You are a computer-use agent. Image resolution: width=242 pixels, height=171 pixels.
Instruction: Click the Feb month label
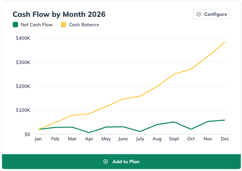click(55, 139)
